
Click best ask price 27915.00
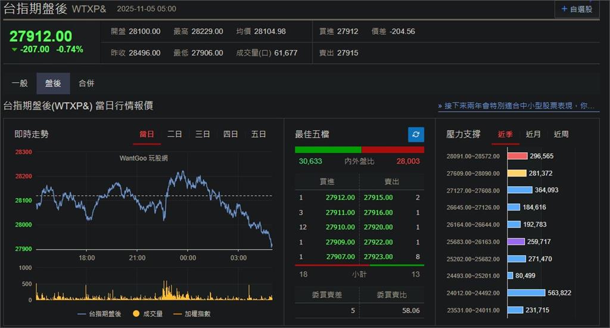(x=378, y=197)
